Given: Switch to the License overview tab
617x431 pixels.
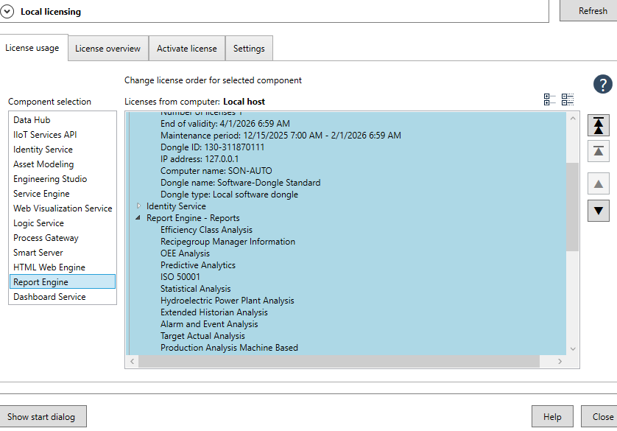Looking at the screenshot, I should (x=107, y=49).
